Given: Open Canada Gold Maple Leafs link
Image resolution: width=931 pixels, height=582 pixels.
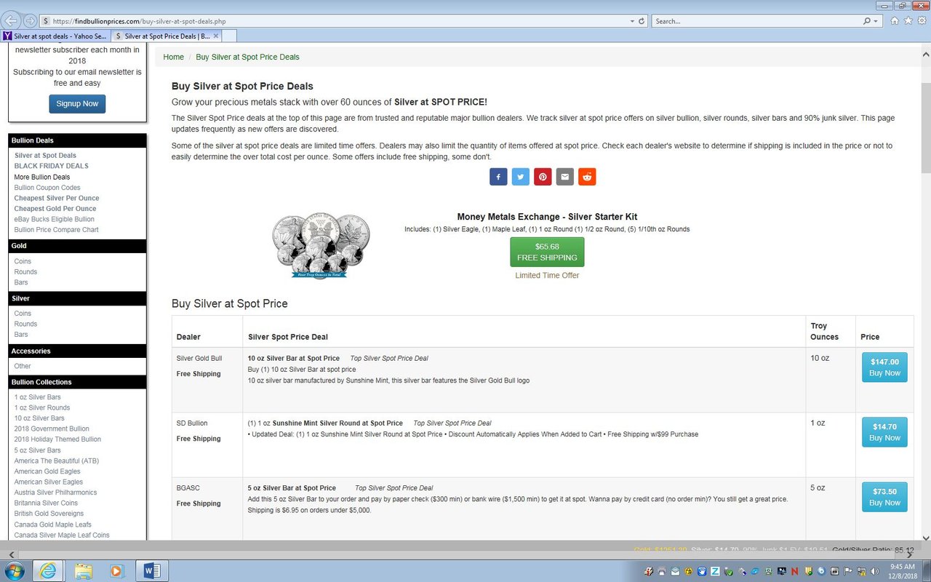Looking at the screenshot, I should coord(53,525).
